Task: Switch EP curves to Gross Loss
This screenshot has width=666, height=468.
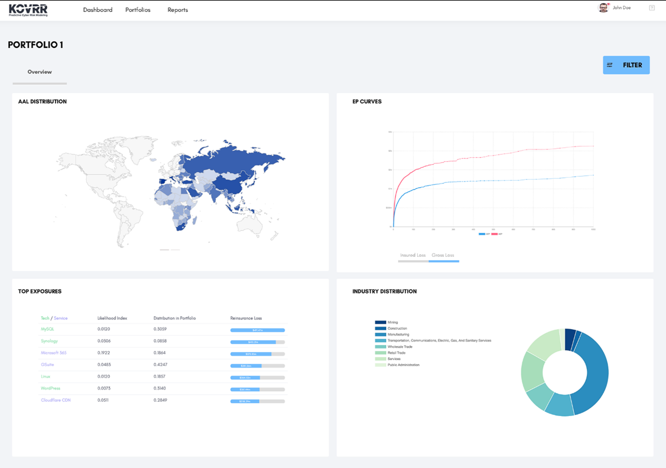Action: point(443,255)
